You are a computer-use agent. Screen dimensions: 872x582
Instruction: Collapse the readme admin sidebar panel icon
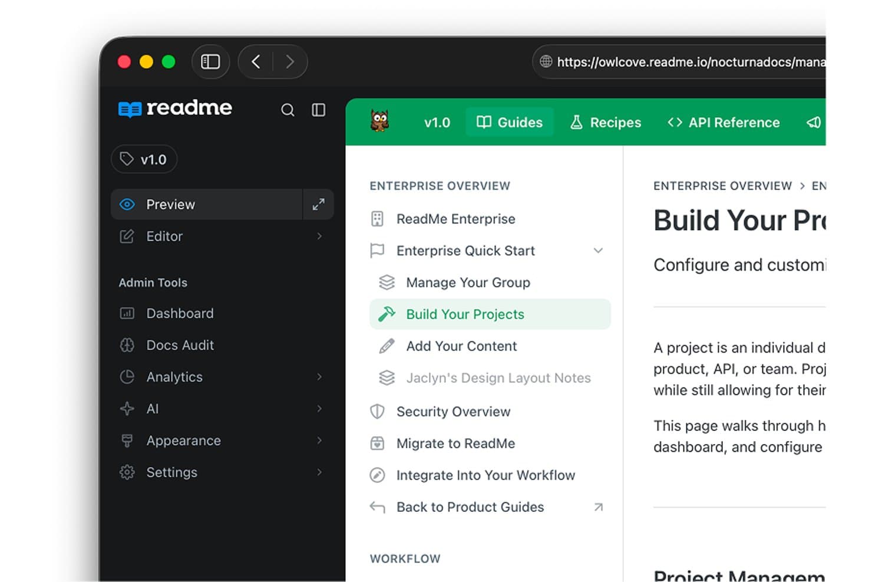[319, 110]
